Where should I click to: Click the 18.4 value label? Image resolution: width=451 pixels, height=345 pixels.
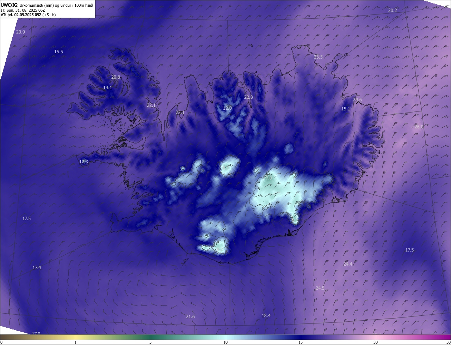(x=266, y=316)
